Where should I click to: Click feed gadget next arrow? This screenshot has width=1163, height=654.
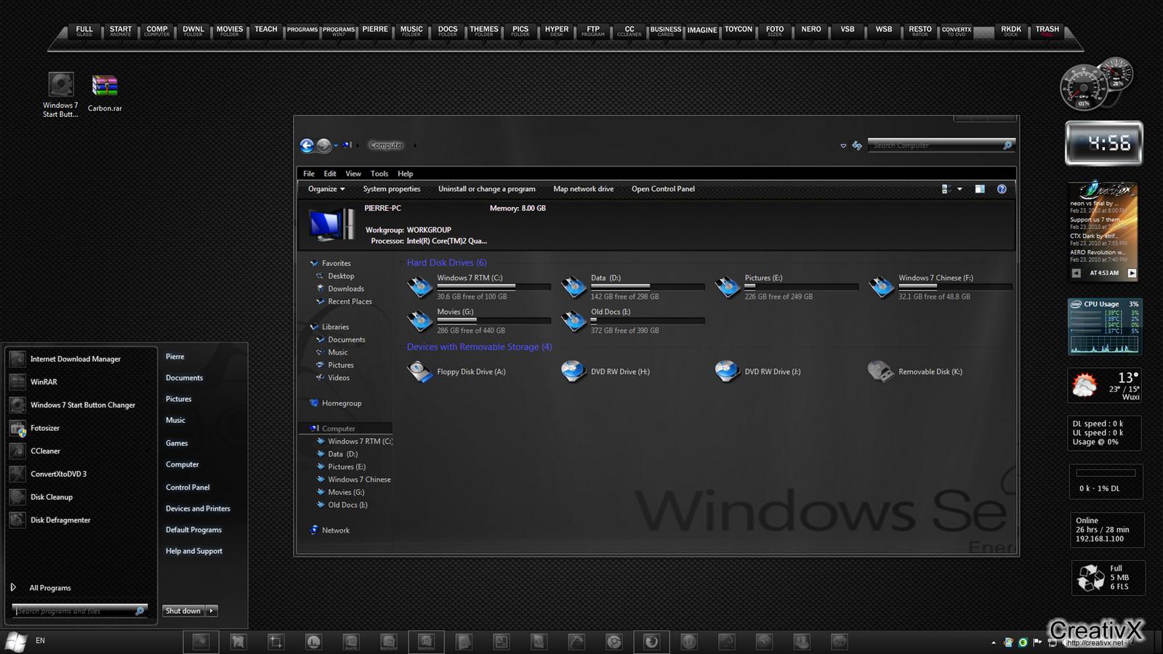[1132, 273]
